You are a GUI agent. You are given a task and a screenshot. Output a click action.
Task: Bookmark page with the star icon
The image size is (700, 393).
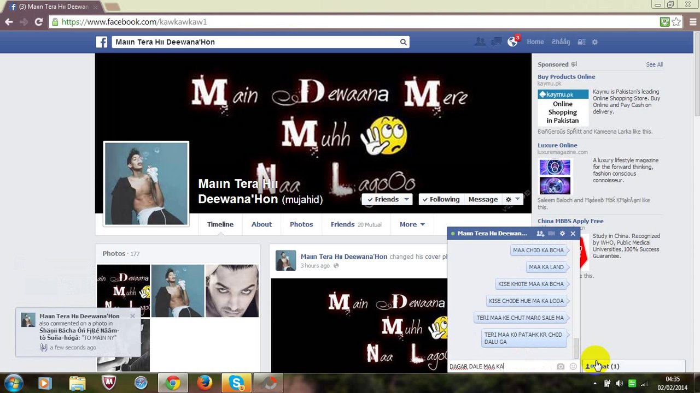point(676,22)
